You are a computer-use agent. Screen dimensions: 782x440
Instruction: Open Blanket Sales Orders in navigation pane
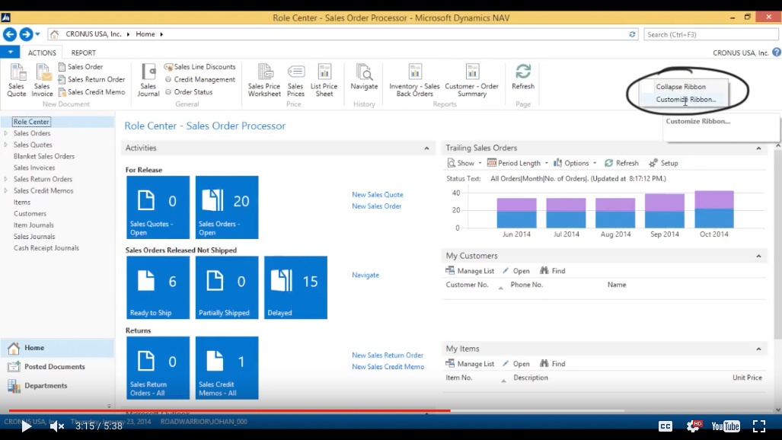point(44,156)
